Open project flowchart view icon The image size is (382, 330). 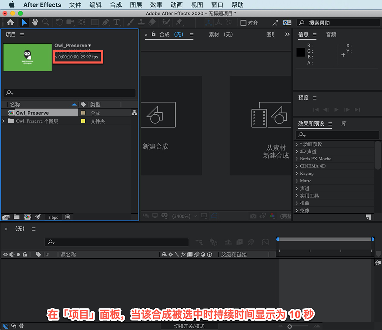[x=134, y=112]
